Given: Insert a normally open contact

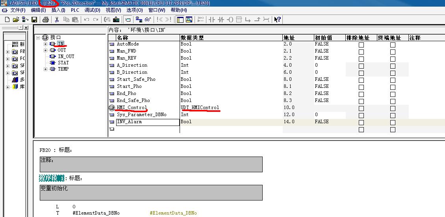Looking at the screenshot, I should 212,20.
